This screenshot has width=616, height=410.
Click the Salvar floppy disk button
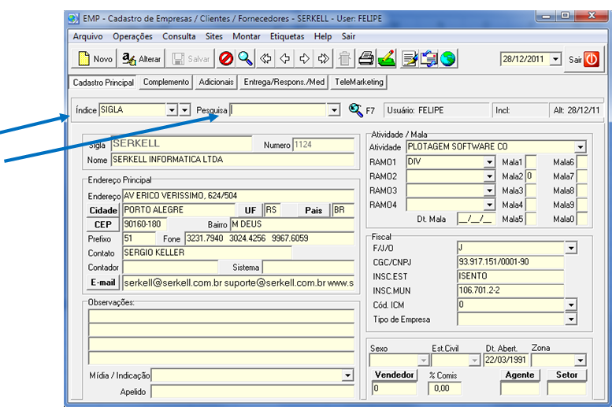(x=191, y=59)
